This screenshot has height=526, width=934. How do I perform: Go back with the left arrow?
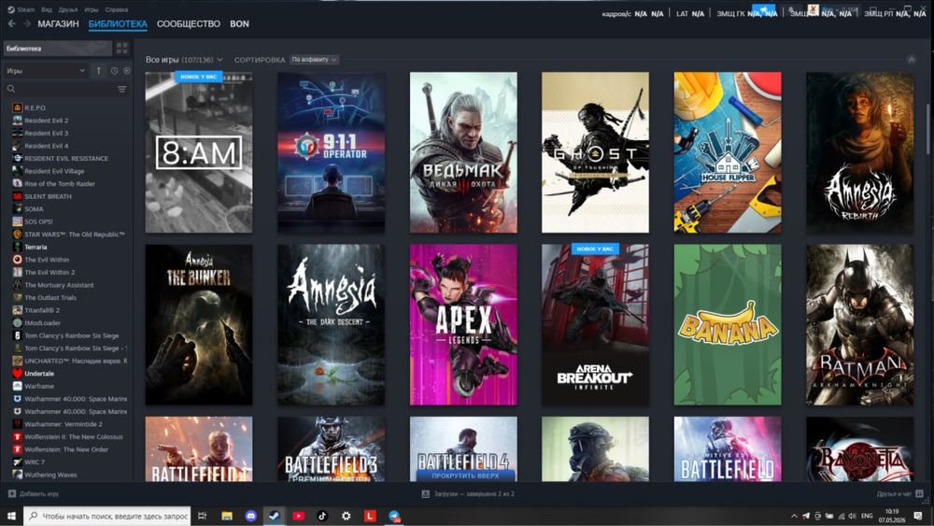[x=12, y=24]
